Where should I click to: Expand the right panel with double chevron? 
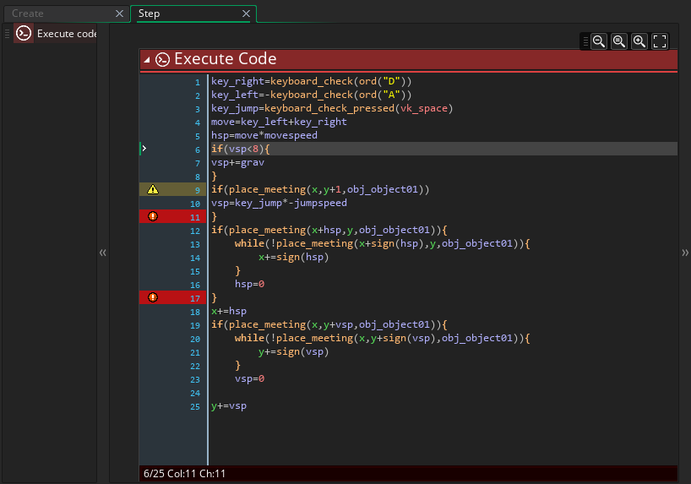pyautogui.click(x=685, y=253)
